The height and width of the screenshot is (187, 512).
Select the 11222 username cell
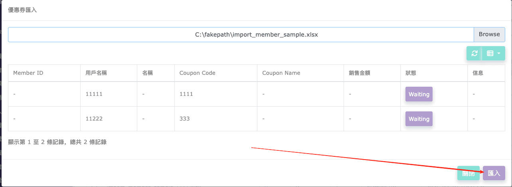tap(93, 119)
